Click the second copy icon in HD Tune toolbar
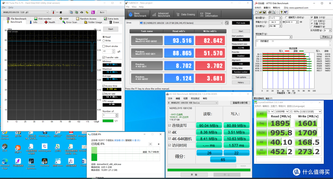The height and width of the screenshot is (179, 333). (76, 12)
